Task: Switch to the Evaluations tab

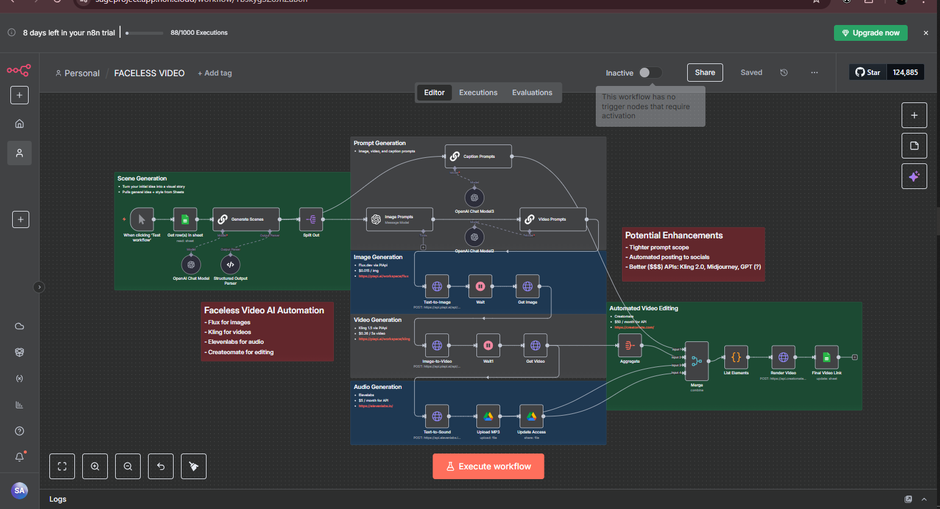Action: (532, 93)
